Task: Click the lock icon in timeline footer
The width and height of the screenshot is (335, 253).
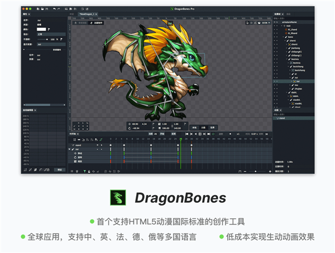Action: [89, 171]
